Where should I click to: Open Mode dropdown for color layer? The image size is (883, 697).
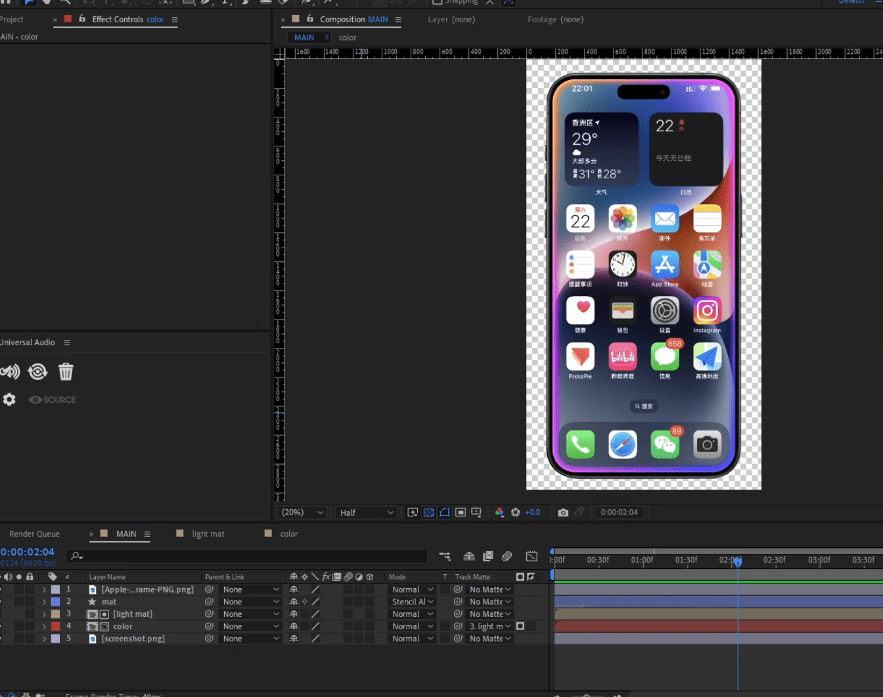click(x=413, y=627)
